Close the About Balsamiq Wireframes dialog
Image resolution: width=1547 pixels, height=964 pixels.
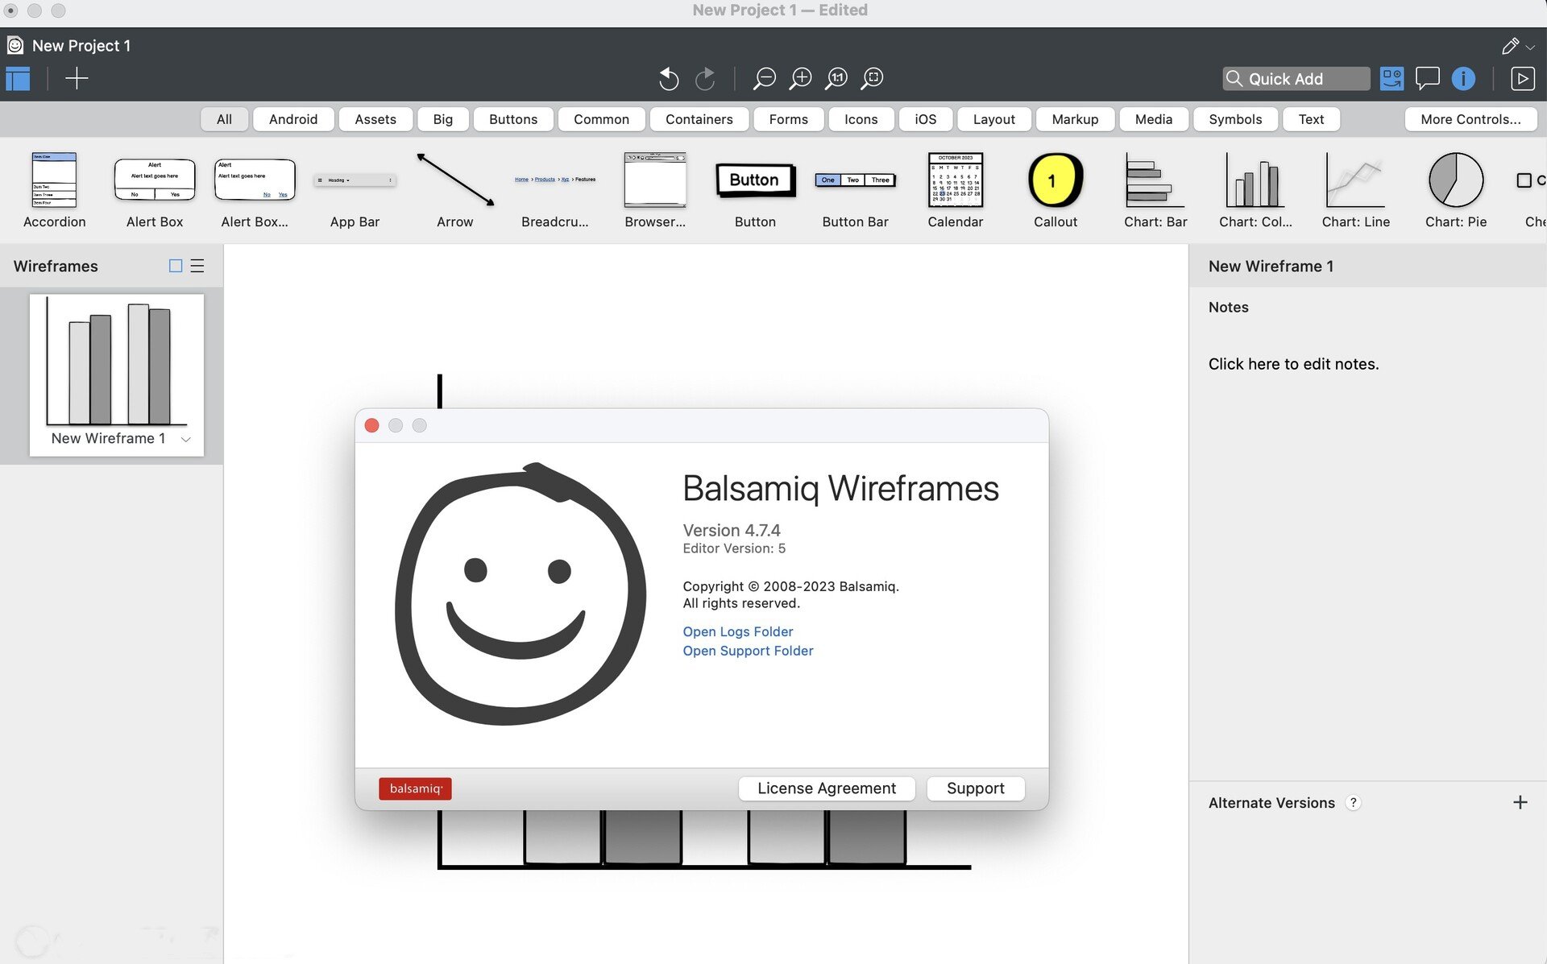tap(371, 425)
